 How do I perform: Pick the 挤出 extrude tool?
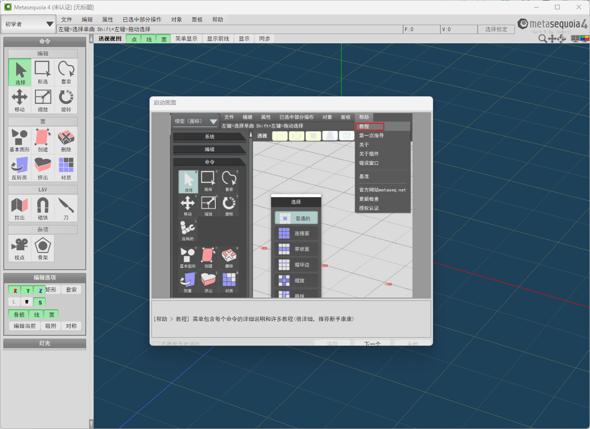coord(43,168)
